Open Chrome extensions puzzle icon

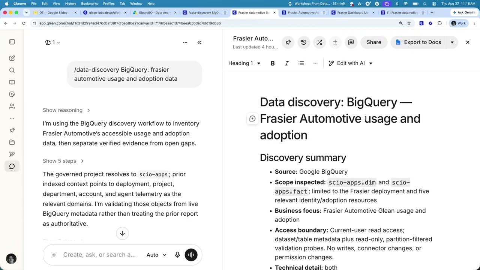point(439,23)
